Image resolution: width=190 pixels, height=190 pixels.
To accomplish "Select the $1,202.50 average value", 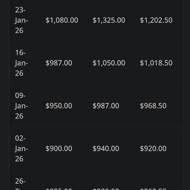I will coord(156,20).
